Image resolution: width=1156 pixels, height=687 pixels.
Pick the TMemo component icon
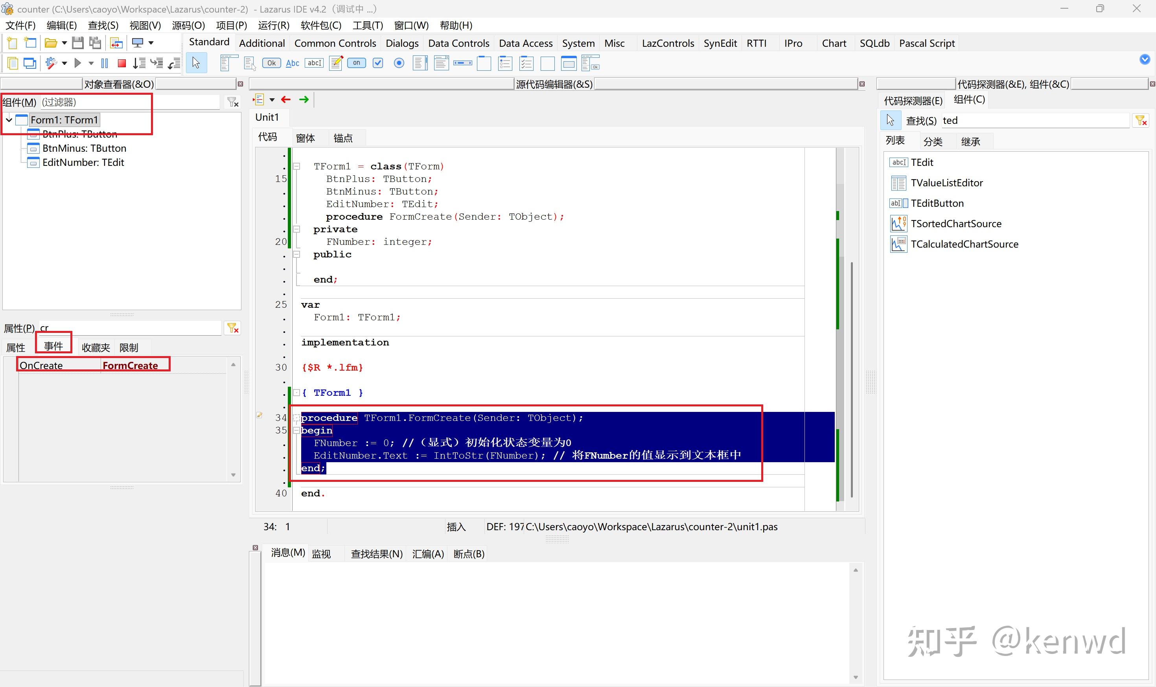pyautogui.click(x=336, y=63)
